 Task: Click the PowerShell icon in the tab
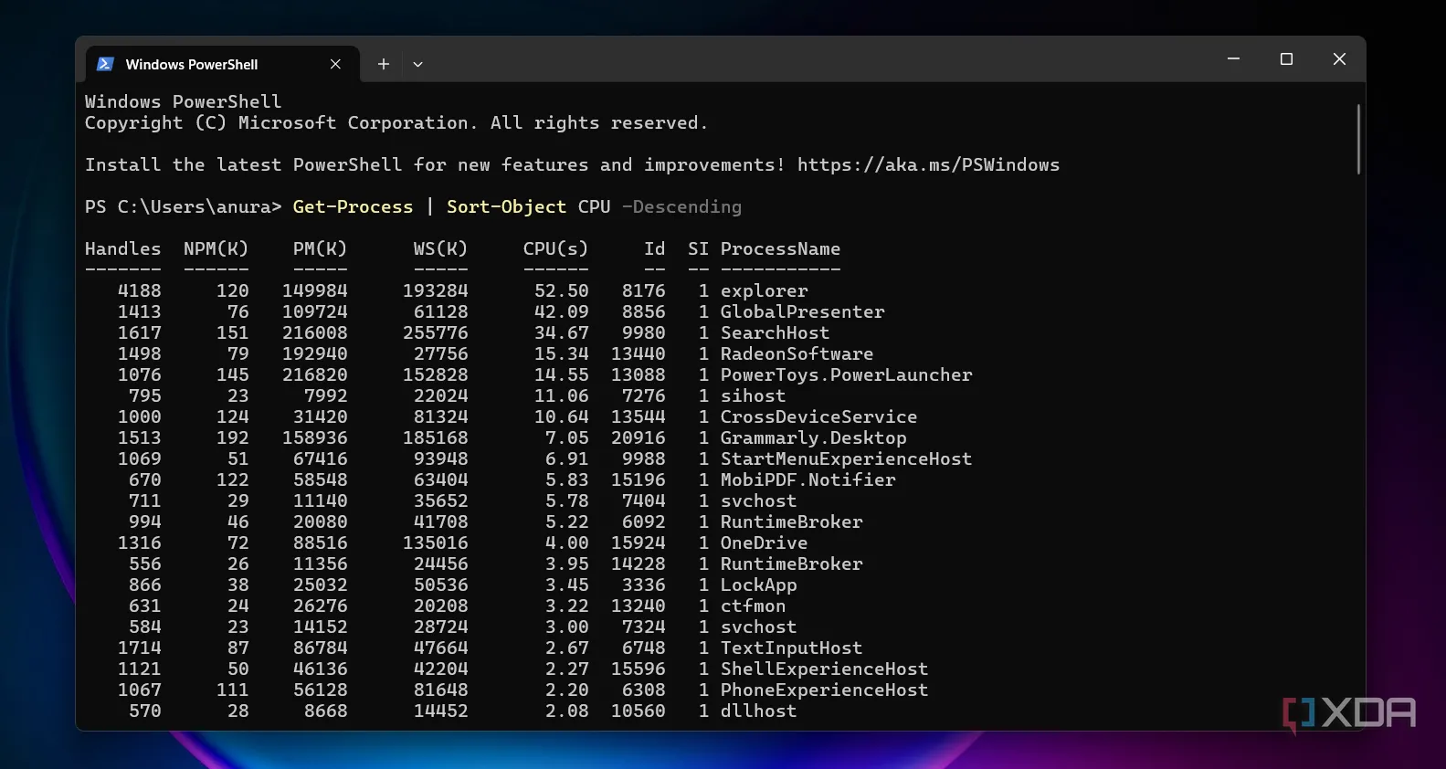pos(105,64)
